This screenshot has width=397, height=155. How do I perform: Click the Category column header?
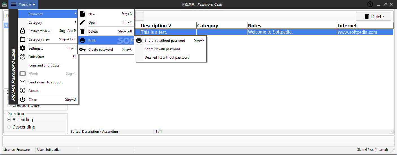(222, 26)
